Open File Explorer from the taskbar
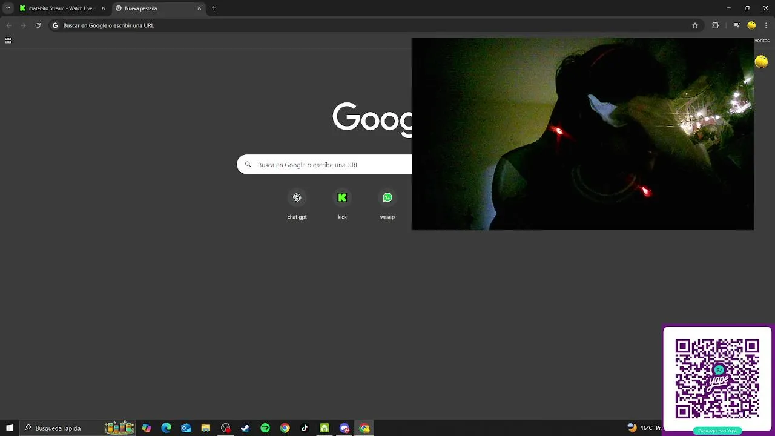The width and height of the screenshot is (775, 436). [206, 428]
